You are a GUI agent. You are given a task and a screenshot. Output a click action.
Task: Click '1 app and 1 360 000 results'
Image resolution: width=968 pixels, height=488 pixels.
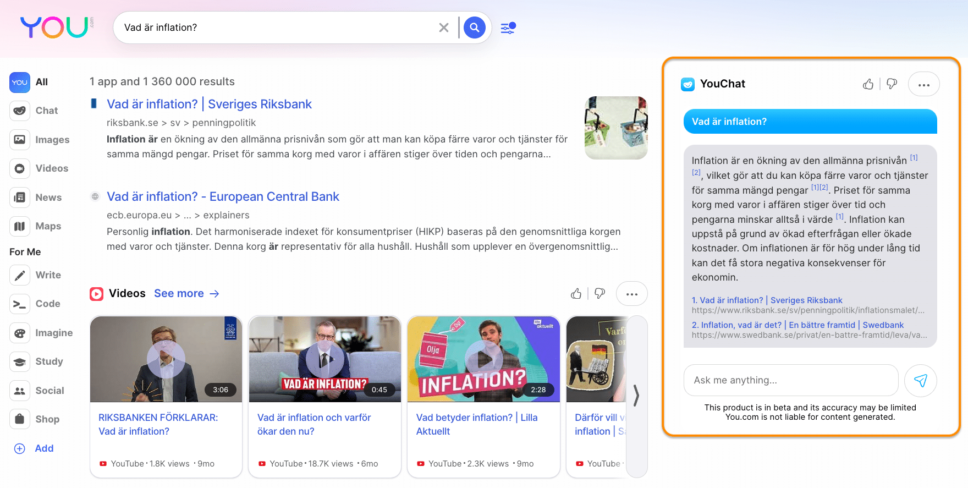coord(162,81)
